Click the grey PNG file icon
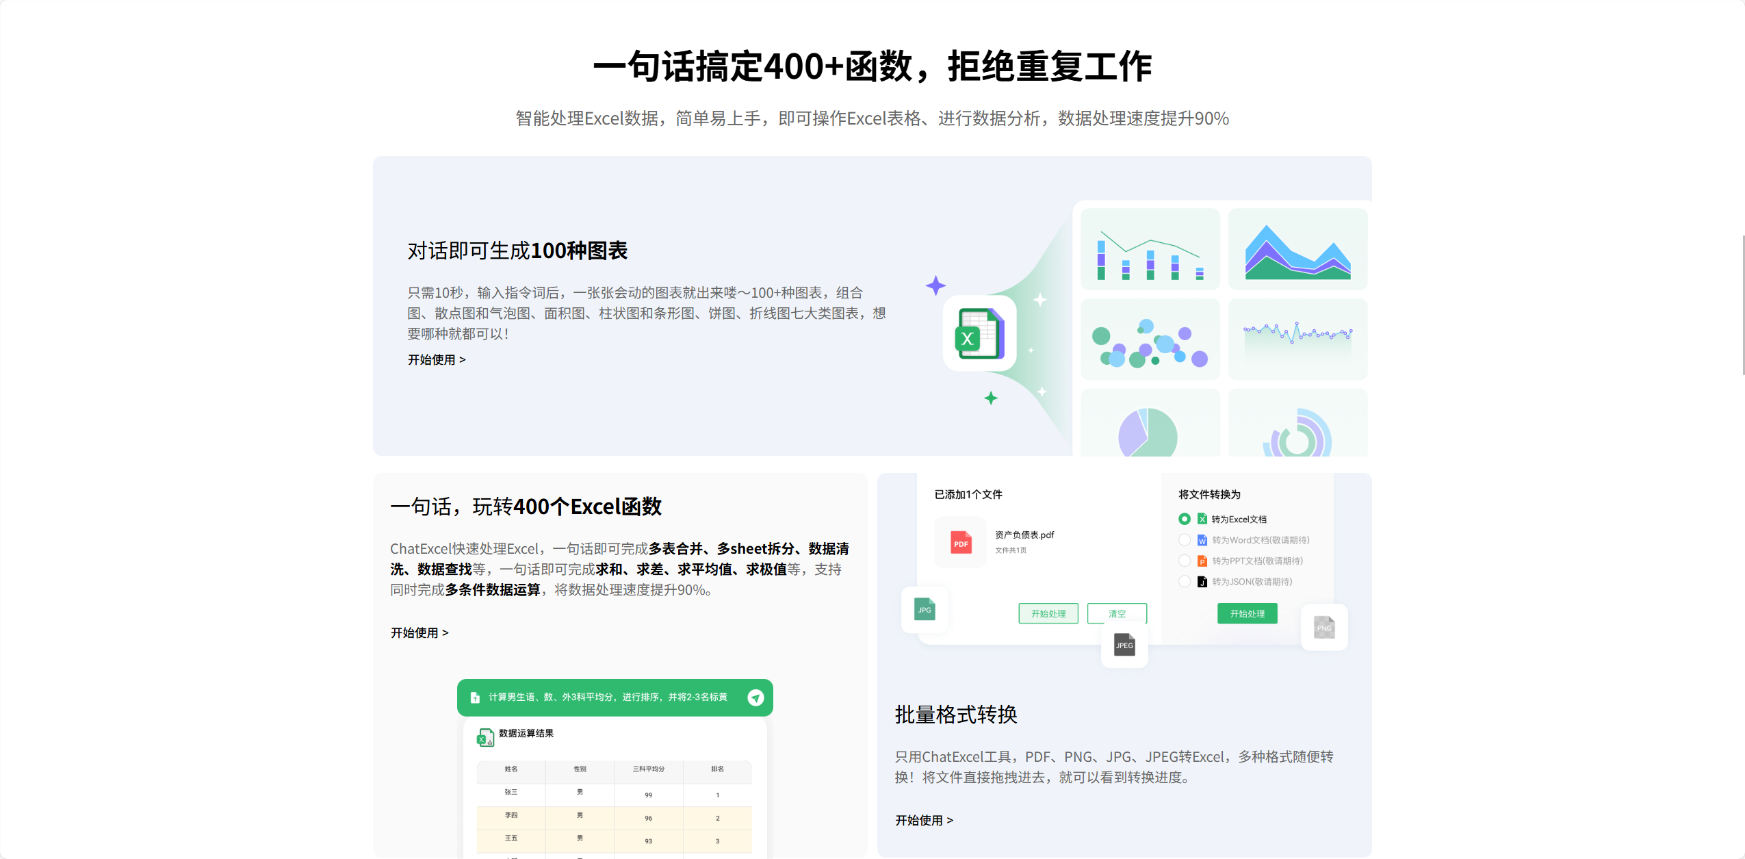 click(1324, 627)
